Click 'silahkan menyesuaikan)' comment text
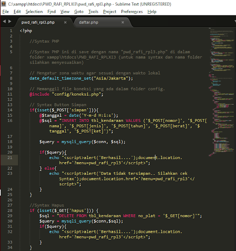Screen dimensions: 236x251 (56, 62)
